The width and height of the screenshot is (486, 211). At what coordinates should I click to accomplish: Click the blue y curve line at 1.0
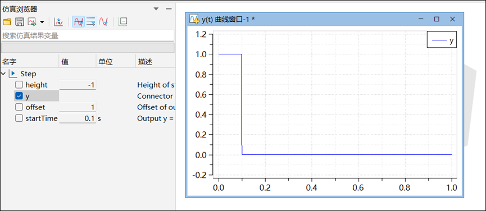coord(230,54)
